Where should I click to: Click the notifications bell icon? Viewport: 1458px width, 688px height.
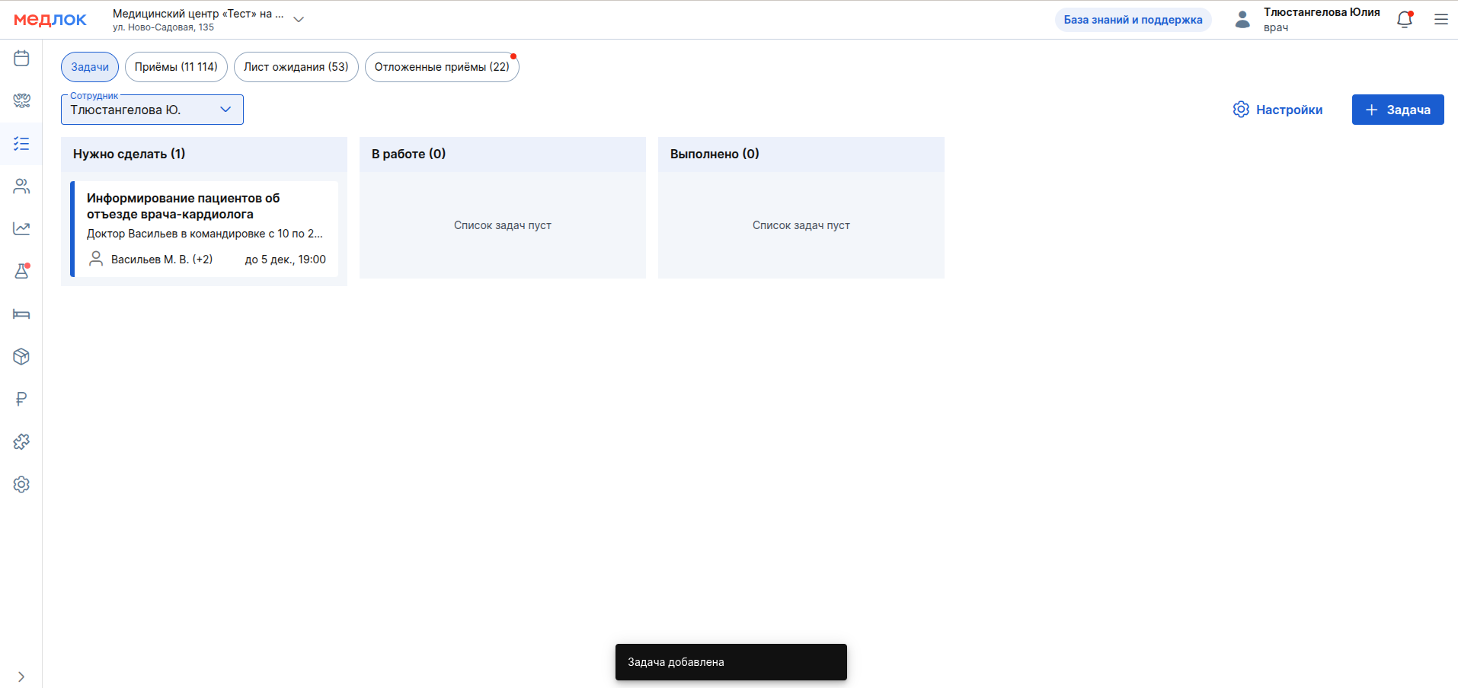coord(1405,20)
